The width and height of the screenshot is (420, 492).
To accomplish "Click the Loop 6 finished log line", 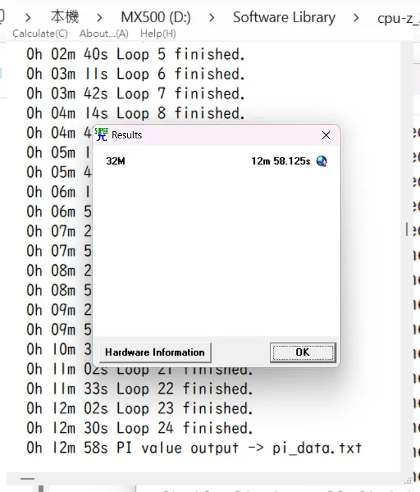I will pyautogui.click(x=136, y=74).
